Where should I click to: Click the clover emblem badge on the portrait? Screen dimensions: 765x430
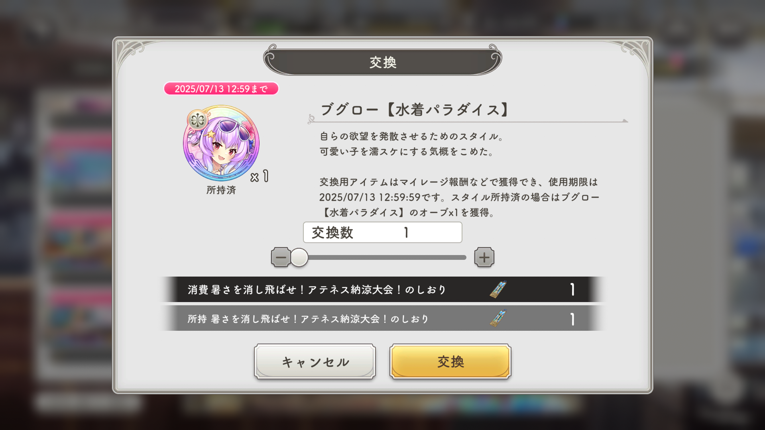tap(197, 120)
